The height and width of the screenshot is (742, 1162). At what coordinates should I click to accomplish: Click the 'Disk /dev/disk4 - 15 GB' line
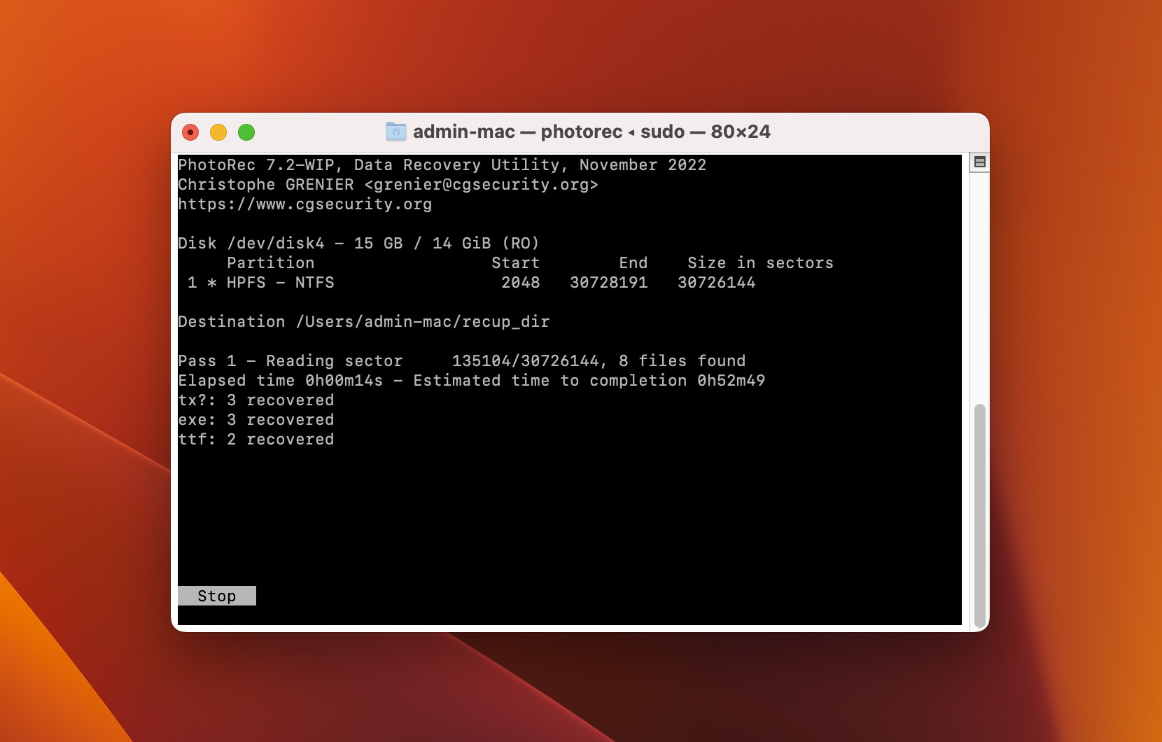[358, 244]
